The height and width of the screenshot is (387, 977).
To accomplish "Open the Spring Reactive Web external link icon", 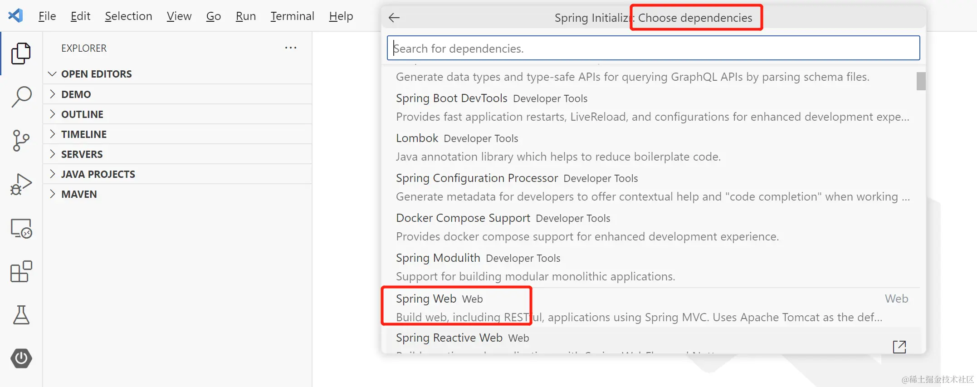I will (x=899, y=347).
